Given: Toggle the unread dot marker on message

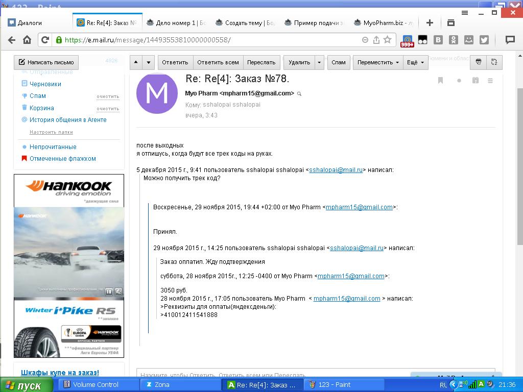Looking at the screenshot, I should [x=459, y=80].
